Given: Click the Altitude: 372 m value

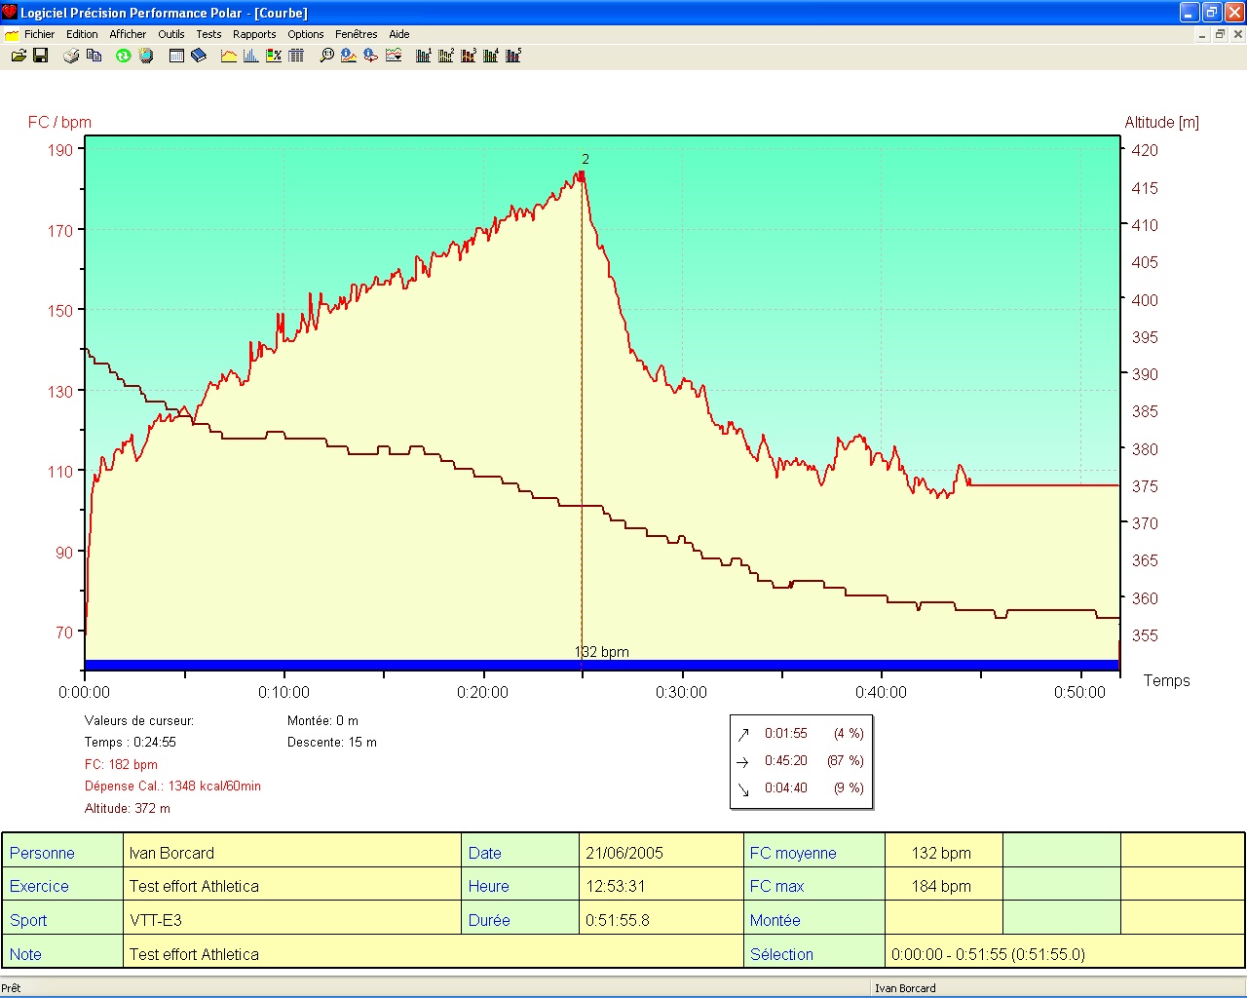Looking at the screenshot, I should 128,808.
